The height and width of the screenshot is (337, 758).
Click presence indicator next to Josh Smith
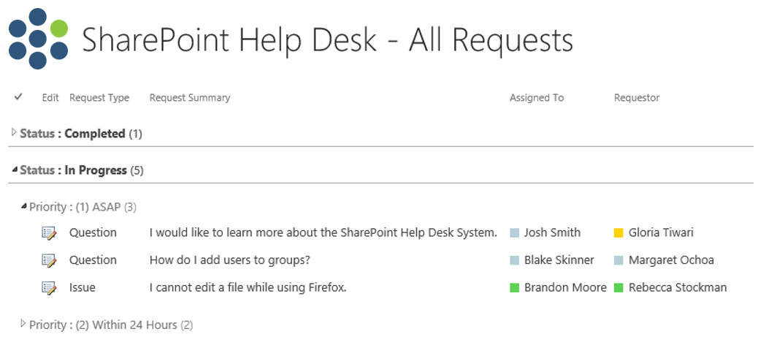coord(514,233)
